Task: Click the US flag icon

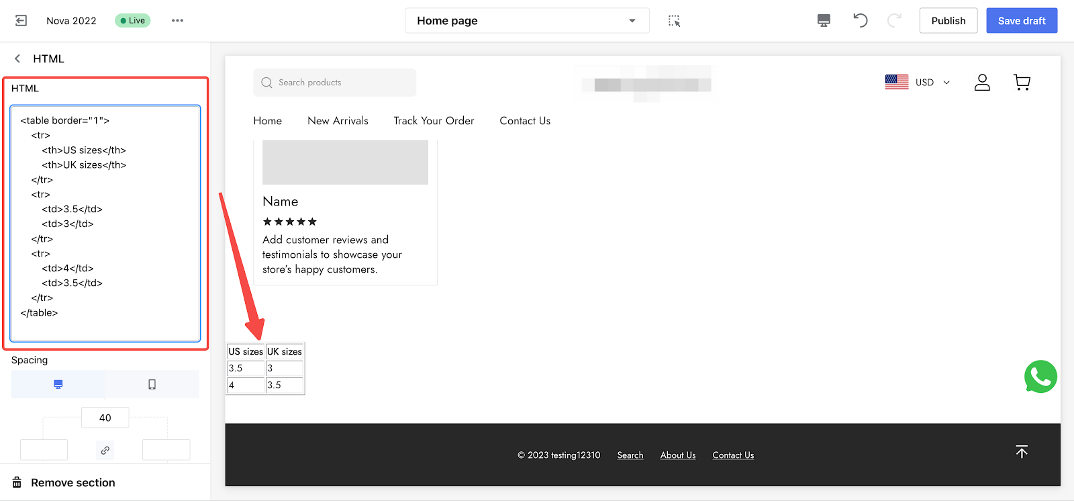Action: coord(897,82)
